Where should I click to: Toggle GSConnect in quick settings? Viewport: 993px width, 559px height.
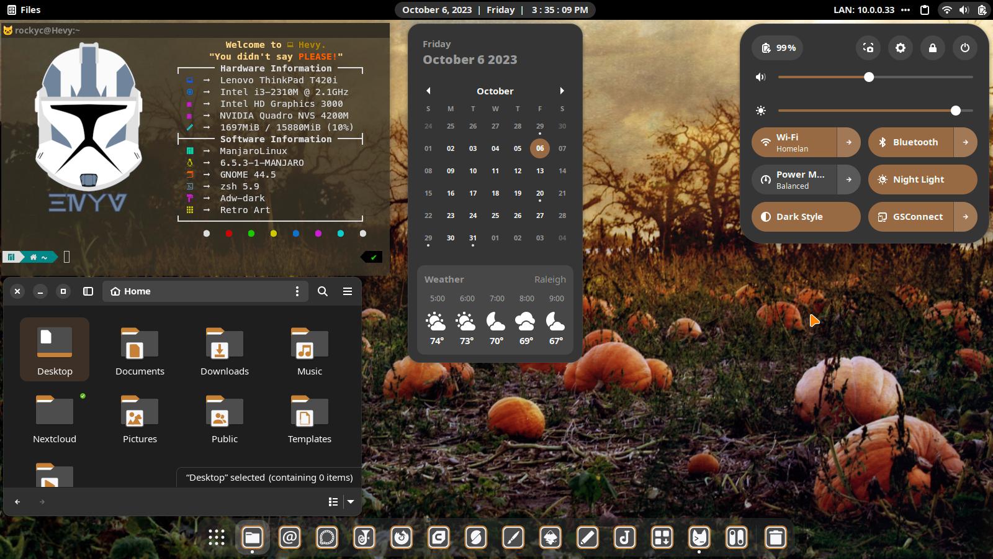click(911, 217)
